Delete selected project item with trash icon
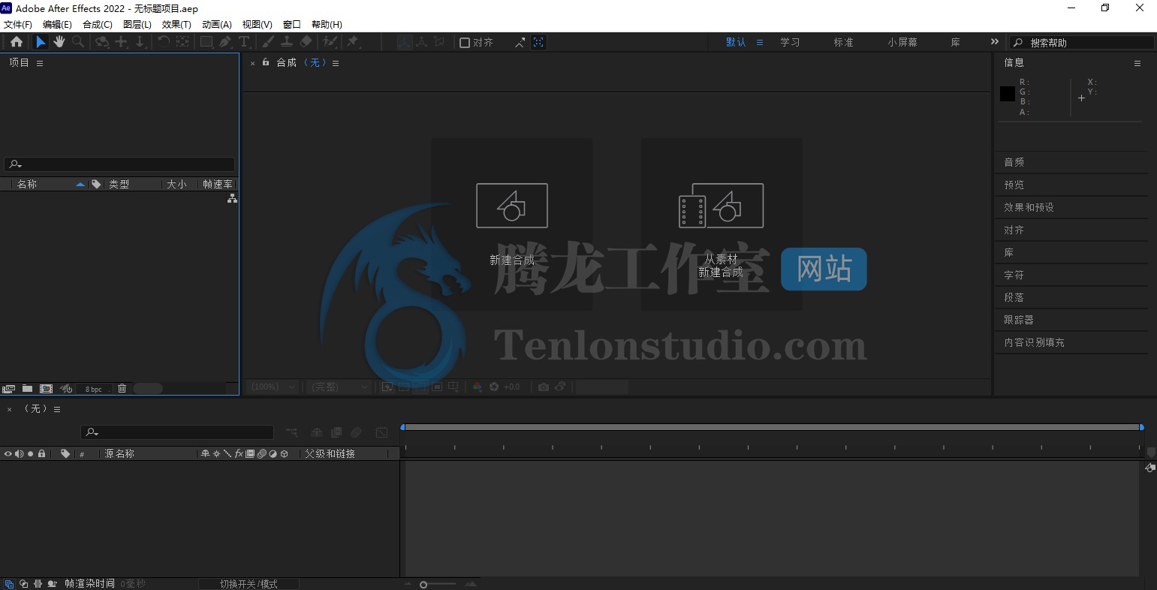The width and height of the screenshot is (1157, 590). pyautogui.click(x=122, y=389)
